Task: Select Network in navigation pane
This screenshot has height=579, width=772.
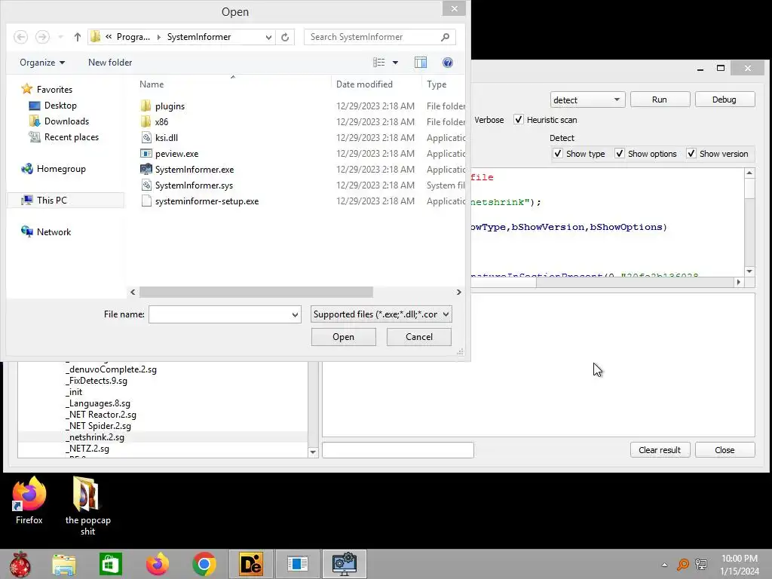Action: pos(54,232)
